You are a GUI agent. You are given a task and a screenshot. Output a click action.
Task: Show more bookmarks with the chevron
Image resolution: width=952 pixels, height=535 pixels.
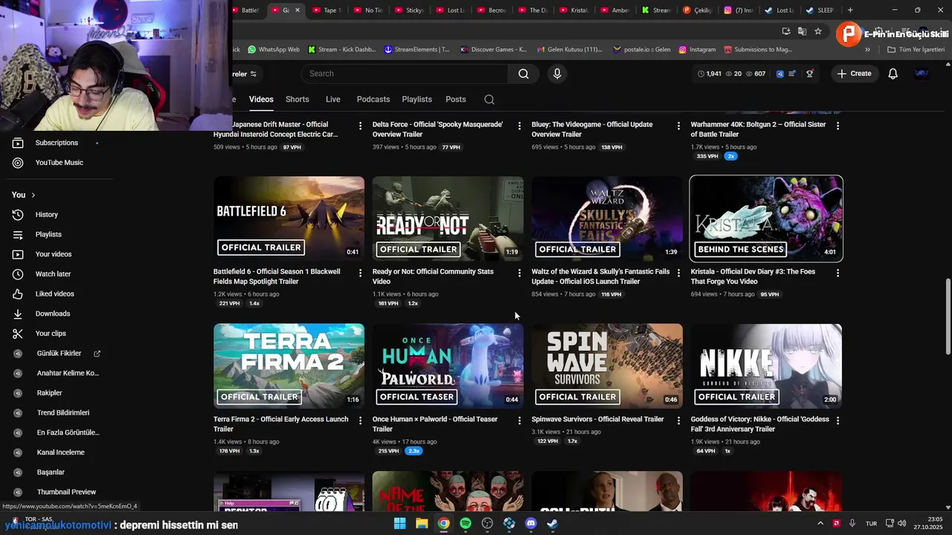867,50
